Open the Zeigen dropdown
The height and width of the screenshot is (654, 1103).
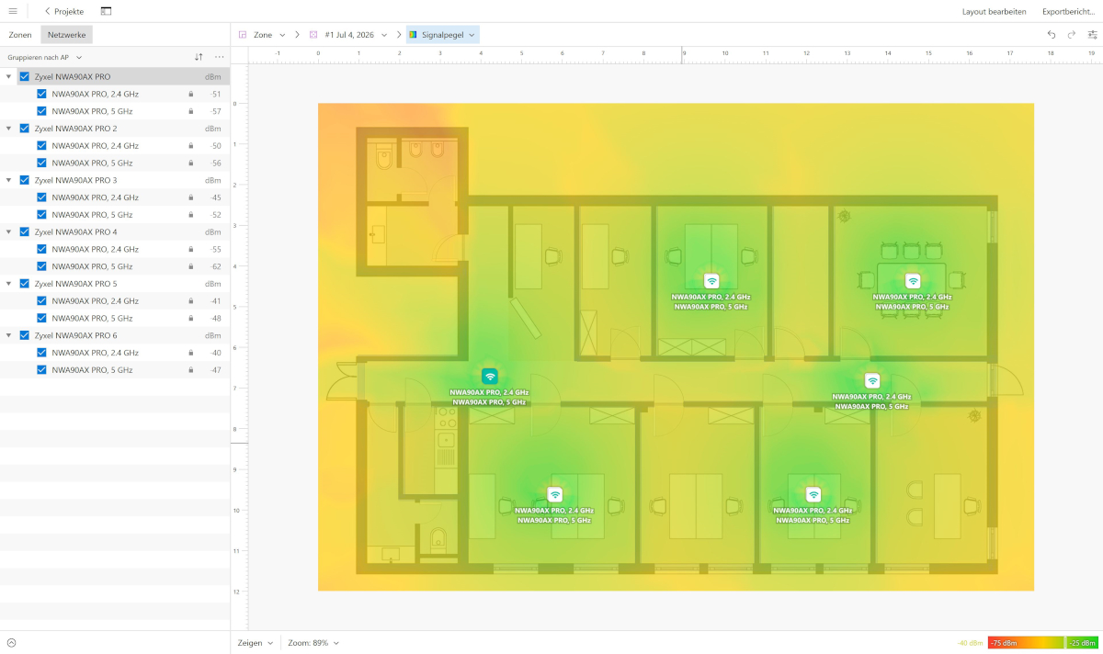[256, 643]
